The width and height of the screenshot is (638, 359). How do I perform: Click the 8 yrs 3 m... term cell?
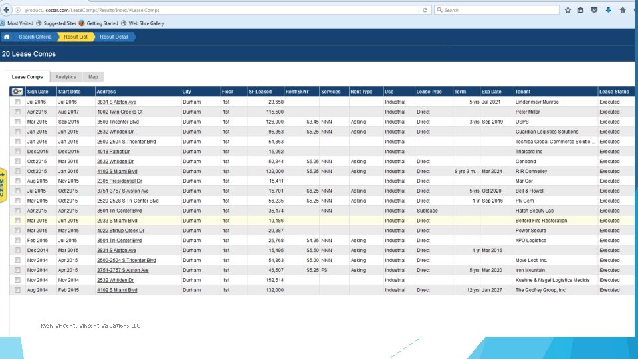[x=467, y=172]
